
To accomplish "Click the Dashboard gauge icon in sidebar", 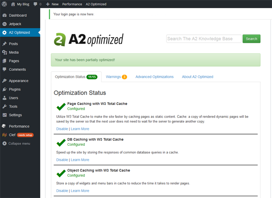I will pyautogui.click(x=5, y=15).
